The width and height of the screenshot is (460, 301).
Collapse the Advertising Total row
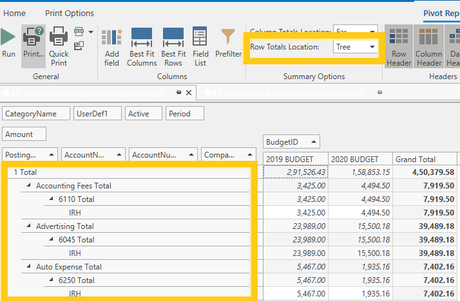28,226
